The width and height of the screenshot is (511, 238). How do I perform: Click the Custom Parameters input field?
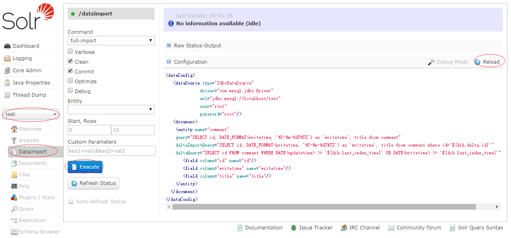coord(111,151)
